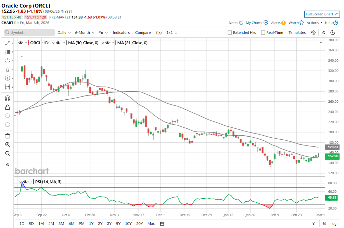Delete drawings with the trash icon

[x=8, y=136]
